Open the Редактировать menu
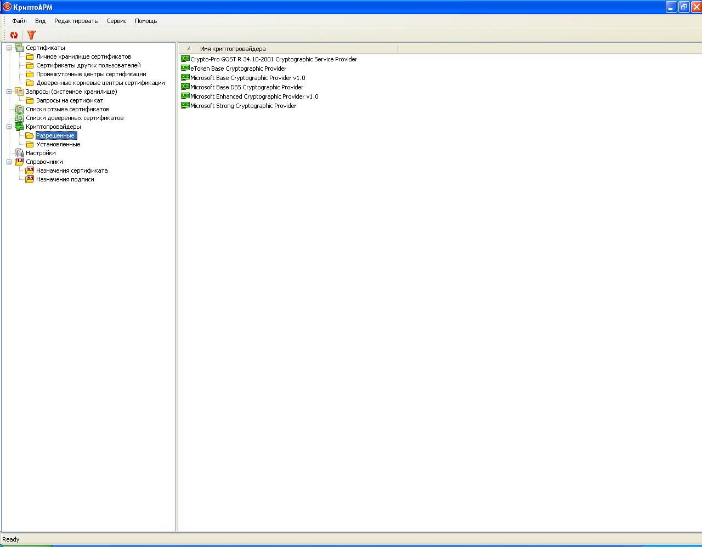 pyautogui.click(x=76, y=21)
